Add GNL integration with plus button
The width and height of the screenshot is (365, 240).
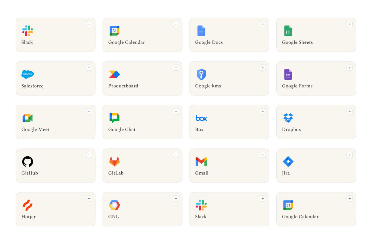tap(176, 199)
